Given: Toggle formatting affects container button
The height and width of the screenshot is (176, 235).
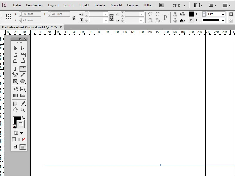Looking at the screenshot, I should [x=16, y=133].
